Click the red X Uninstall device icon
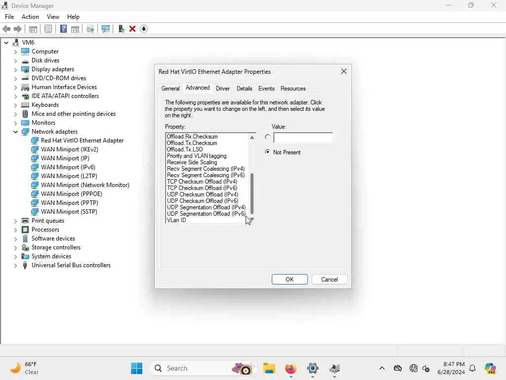This screenshot has width=506, height=380. [x=132, y=29]
